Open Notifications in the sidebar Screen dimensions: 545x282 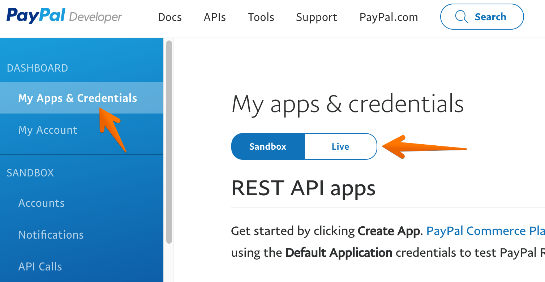tap(51, 235)
